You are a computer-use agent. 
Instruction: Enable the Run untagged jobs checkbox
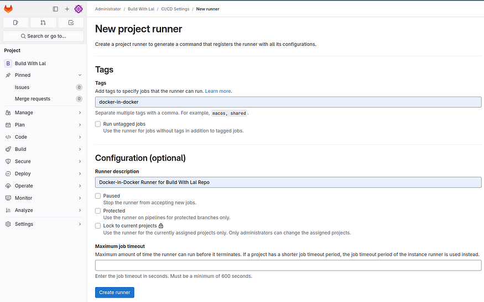tap(98, 124)
